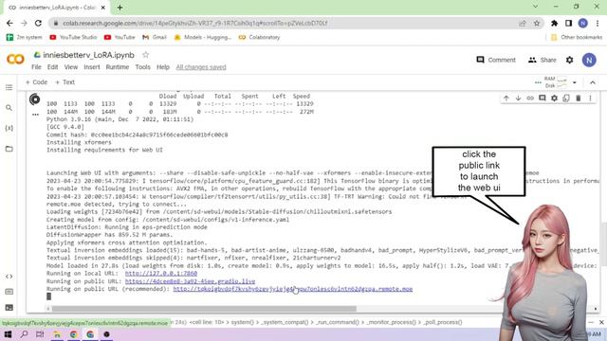Add a new Text cell
This screenshot has width=607, height=341.
pyautogui.click(x=65, y=82)
